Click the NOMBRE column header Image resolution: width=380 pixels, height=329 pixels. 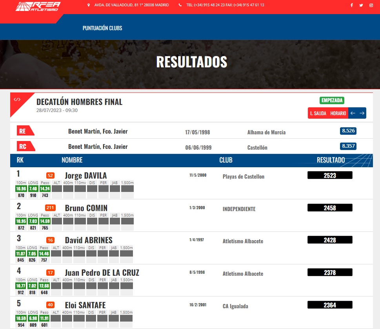[x=72, y=160]
